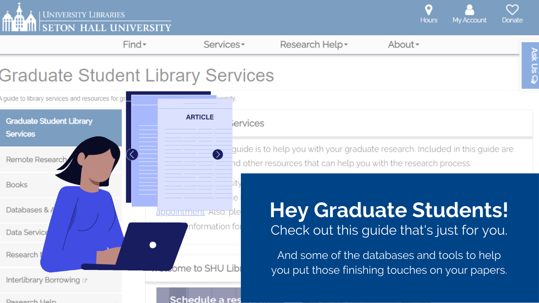Viewport: 539px width, 303px height.
Task: Select Graduate Student Library Services sidebar tab
Action: [61, 128]
